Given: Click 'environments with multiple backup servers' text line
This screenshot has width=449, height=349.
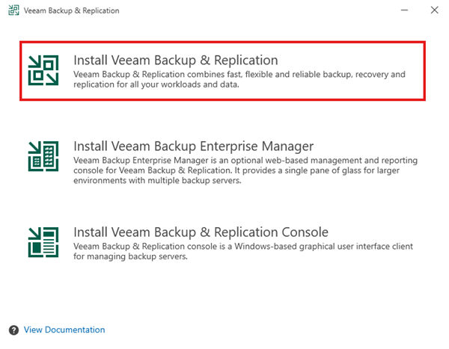Looking at the screenshot, I should click(157, 182).
